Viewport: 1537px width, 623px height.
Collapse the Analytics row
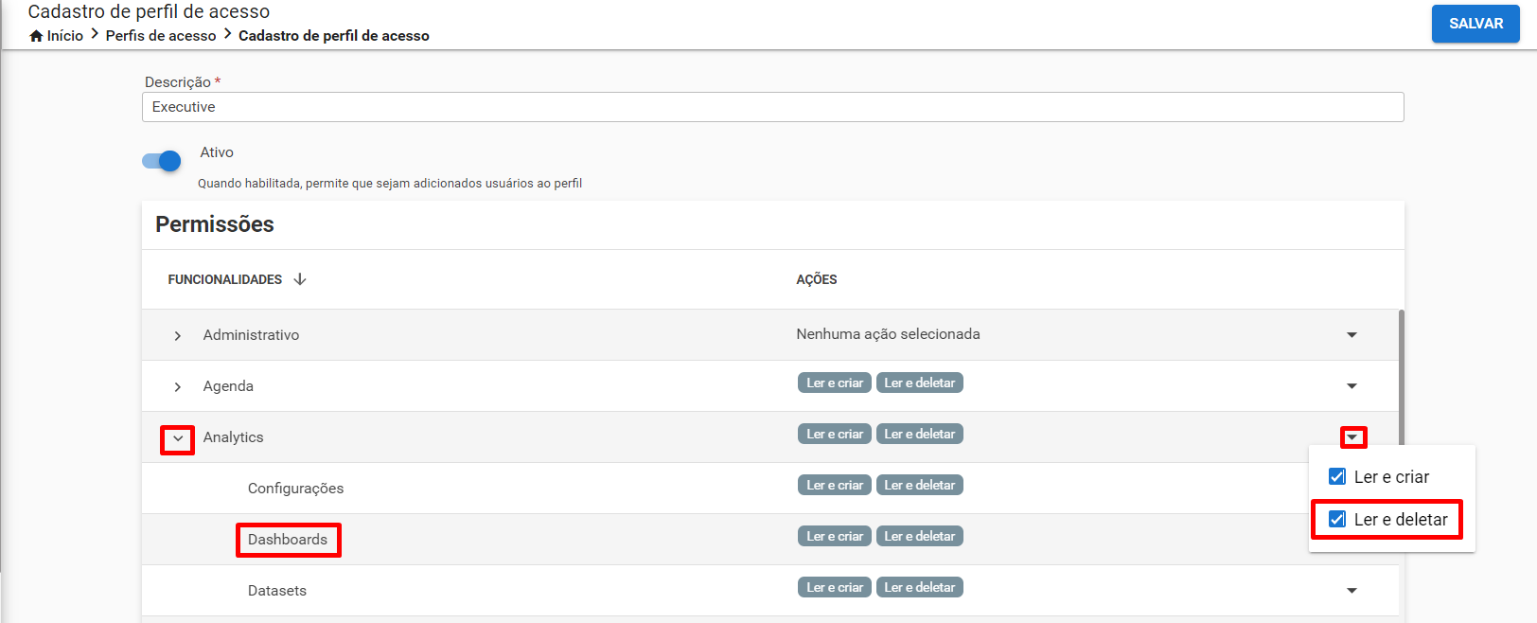pos(178,438)
